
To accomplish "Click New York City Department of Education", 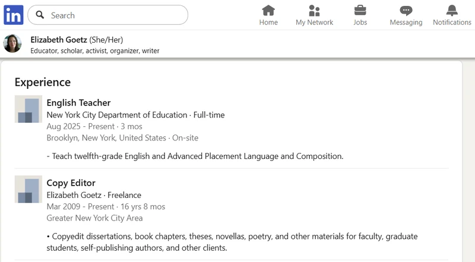I will click(x=117, y=115).
